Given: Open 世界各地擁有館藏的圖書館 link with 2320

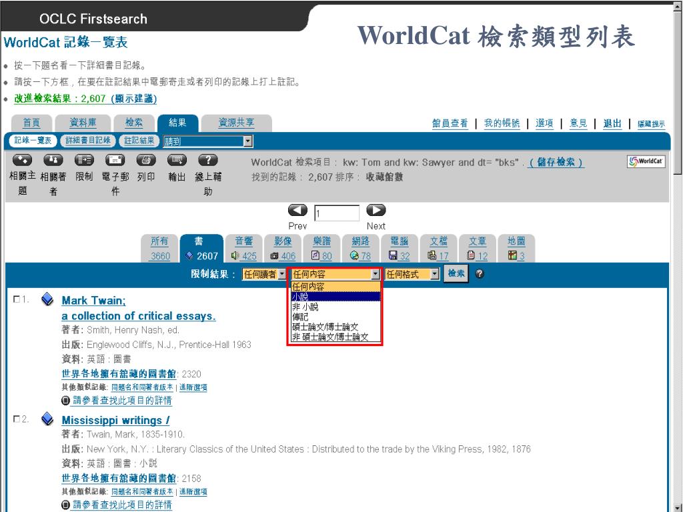Looking at the screenshot, I should (x=119, y=373).
